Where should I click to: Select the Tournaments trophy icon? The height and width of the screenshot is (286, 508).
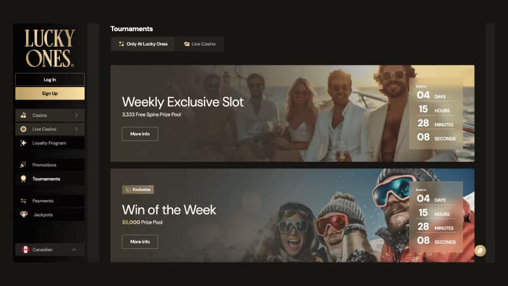(23, 179)
